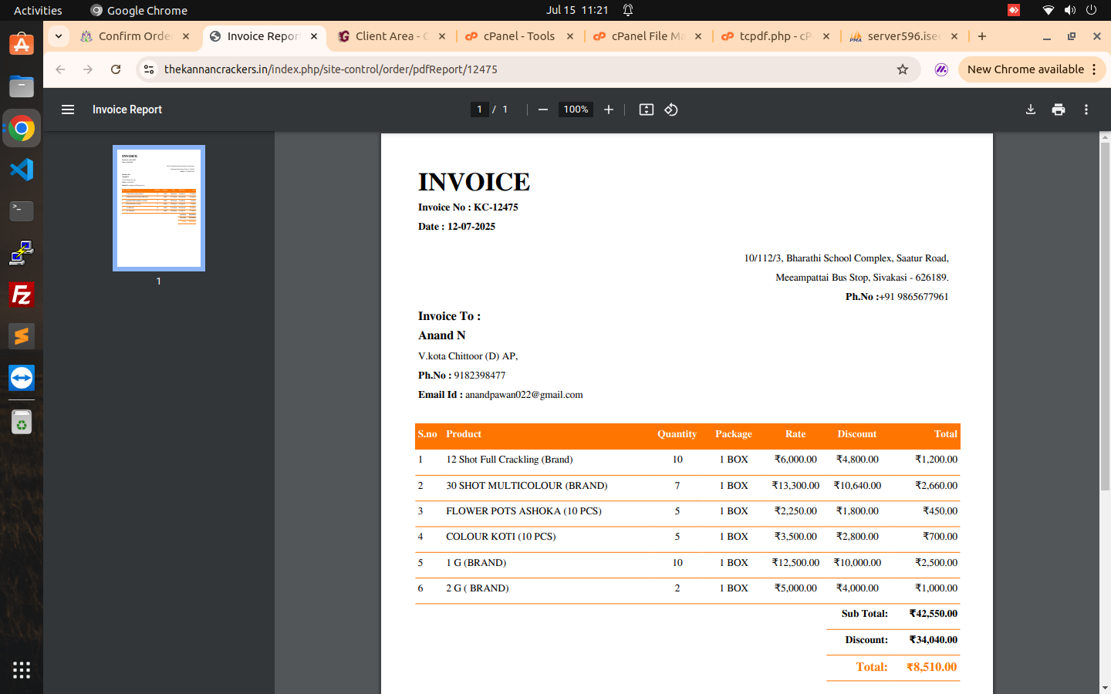Viewport: 1111px width, 694px height.
Task: Zoom in the PDF document
Action: [609, 109]
